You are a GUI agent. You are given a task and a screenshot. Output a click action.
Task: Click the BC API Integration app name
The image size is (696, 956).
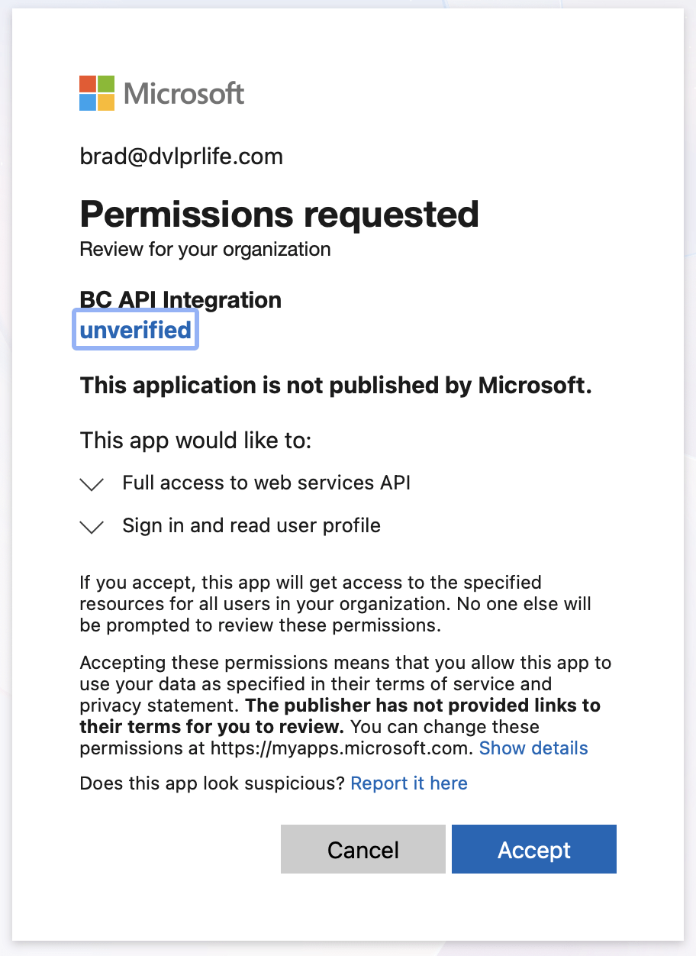click(180, 300)
